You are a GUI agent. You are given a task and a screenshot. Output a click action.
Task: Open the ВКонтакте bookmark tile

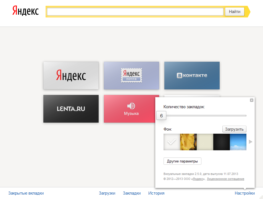pos(192,76)
